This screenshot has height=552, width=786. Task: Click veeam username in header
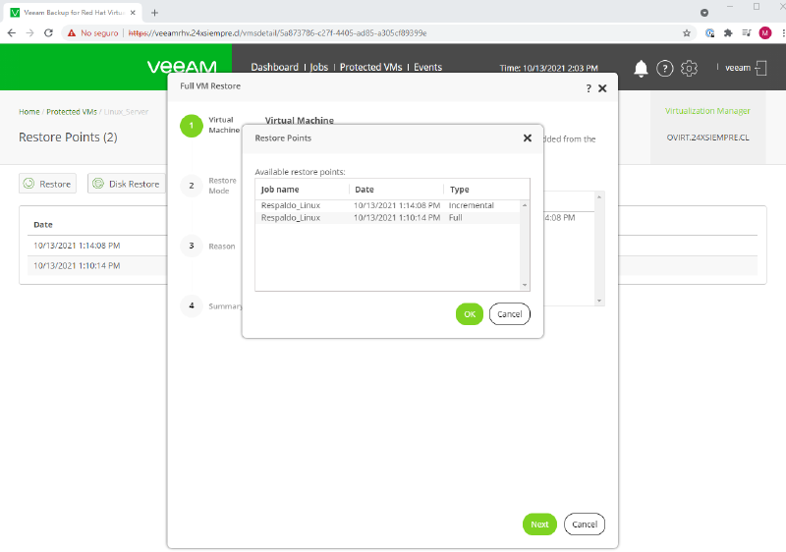click(x=738, y=68)
